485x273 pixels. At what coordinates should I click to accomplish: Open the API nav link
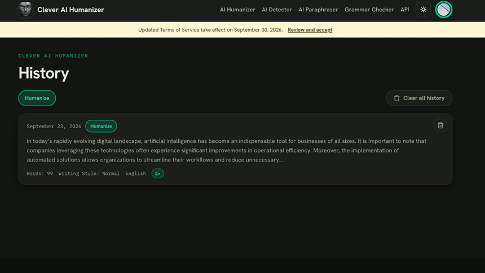(405, 10)
